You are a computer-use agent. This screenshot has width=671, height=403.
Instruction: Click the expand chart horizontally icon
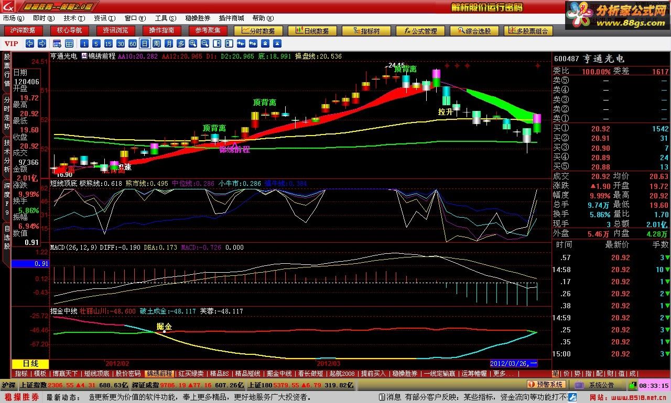253,43
